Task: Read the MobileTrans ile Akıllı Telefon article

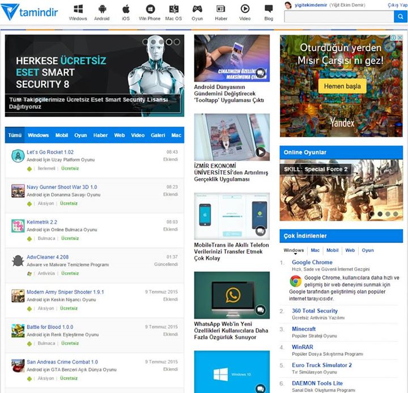Action: click(x=231, y=252)
